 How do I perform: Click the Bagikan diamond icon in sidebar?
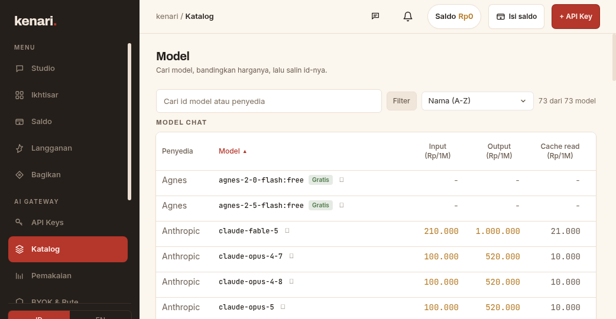click(20, 175)
